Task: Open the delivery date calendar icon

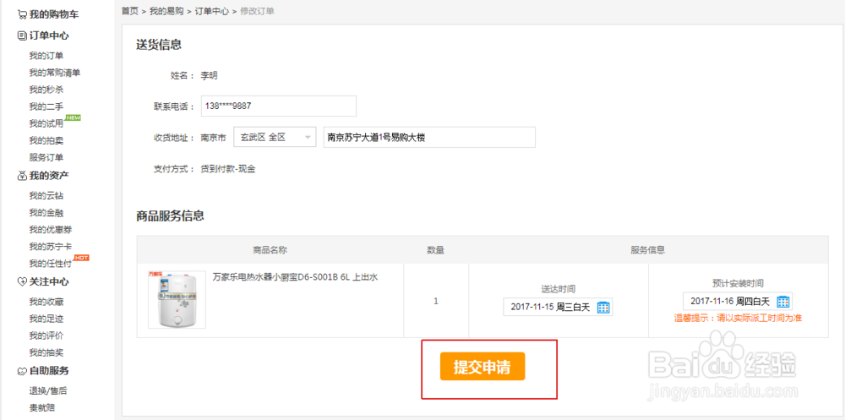Action: [603, 307]
